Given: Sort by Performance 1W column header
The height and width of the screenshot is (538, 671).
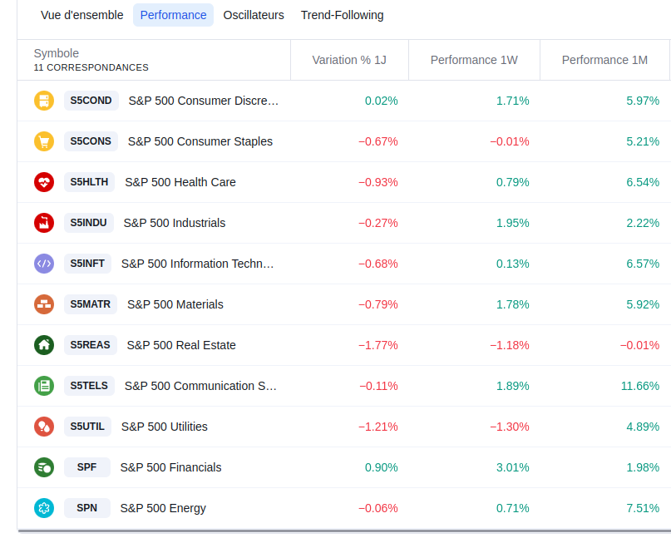Looking at the screenshot, I should (x=474, y=60).
